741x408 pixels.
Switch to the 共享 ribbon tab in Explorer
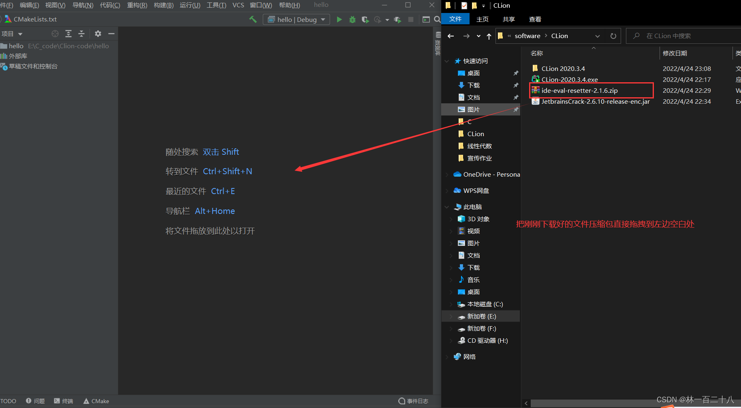coord(509,19)
